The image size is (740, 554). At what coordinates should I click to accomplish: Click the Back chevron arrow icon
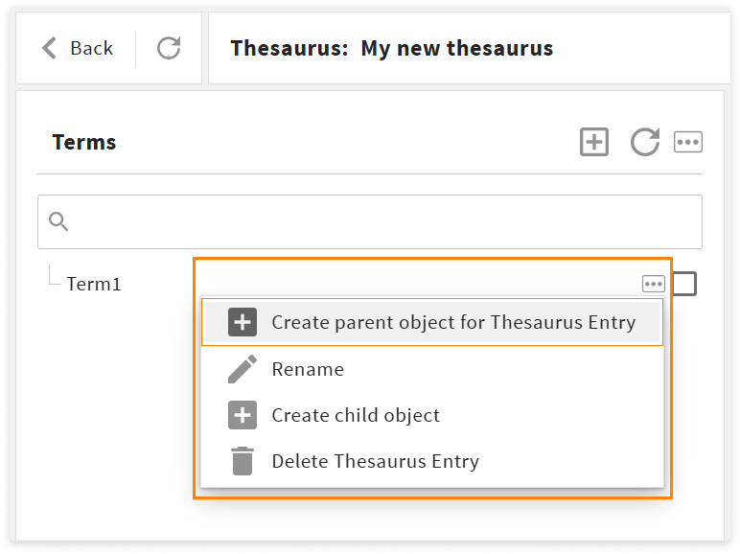pos(50,48)
